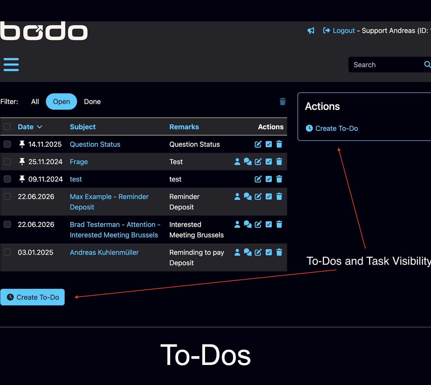Edit the Question Status to-do
The image size is (431, 385).
[258, 144]
